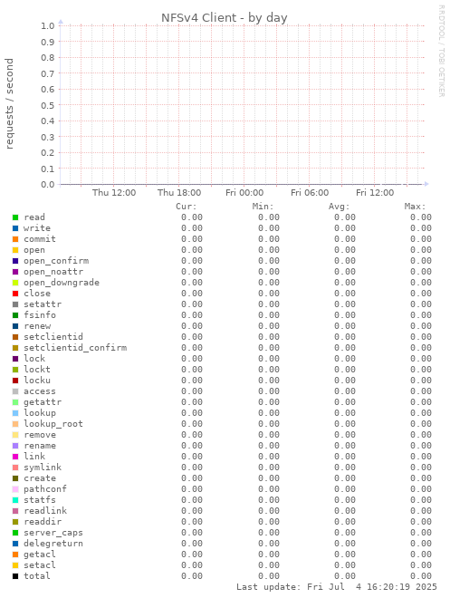450x598 pixels.
Task: Click the Cur: column header
Action: (x=187, y=207)
